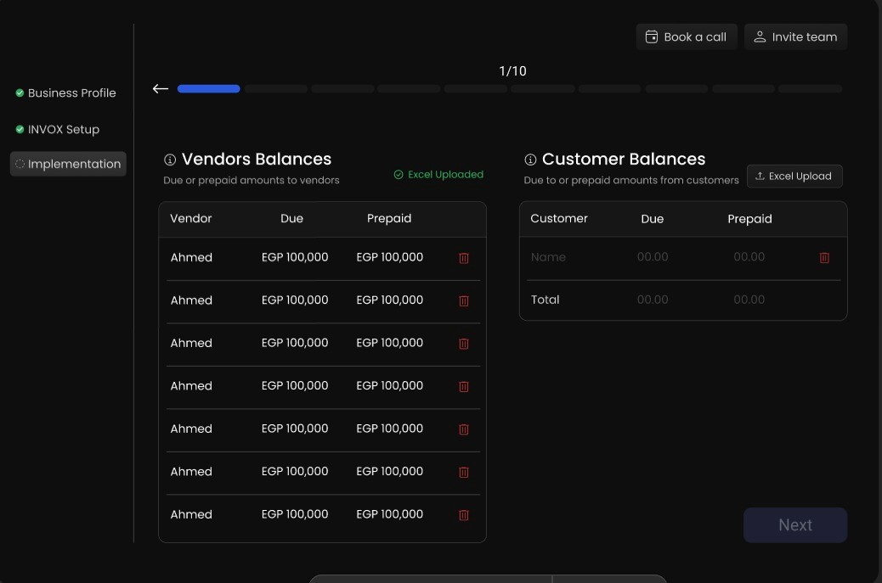Open the Invite team dialog
This screenshot has width=882, height=583.
(795, 36)
